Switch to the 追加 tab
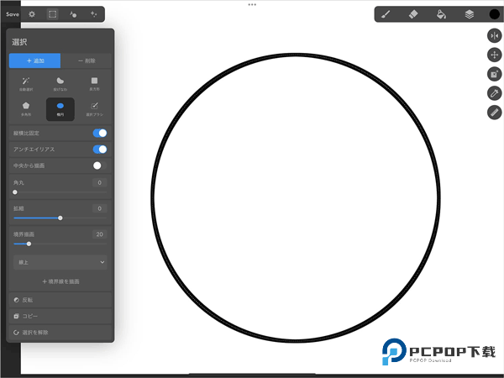 point(34,60)
